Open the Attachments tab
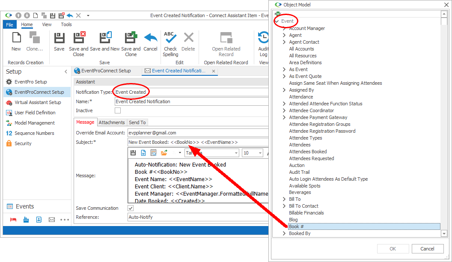The image size is (452, 262). point(112,122)
